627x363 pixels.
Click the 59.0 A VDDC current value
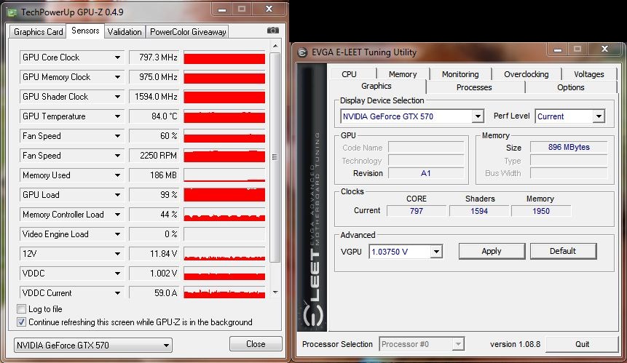[x=156, y=292]
